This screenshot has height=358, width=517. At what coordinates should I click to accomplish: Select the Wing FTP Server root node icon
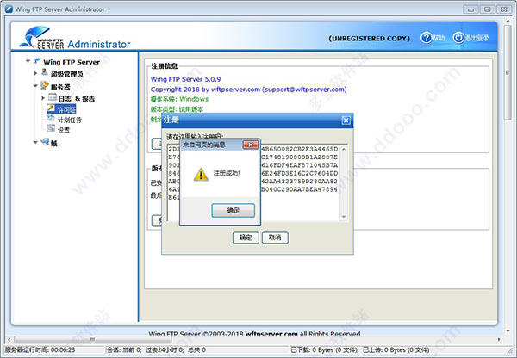click(38, 61)
